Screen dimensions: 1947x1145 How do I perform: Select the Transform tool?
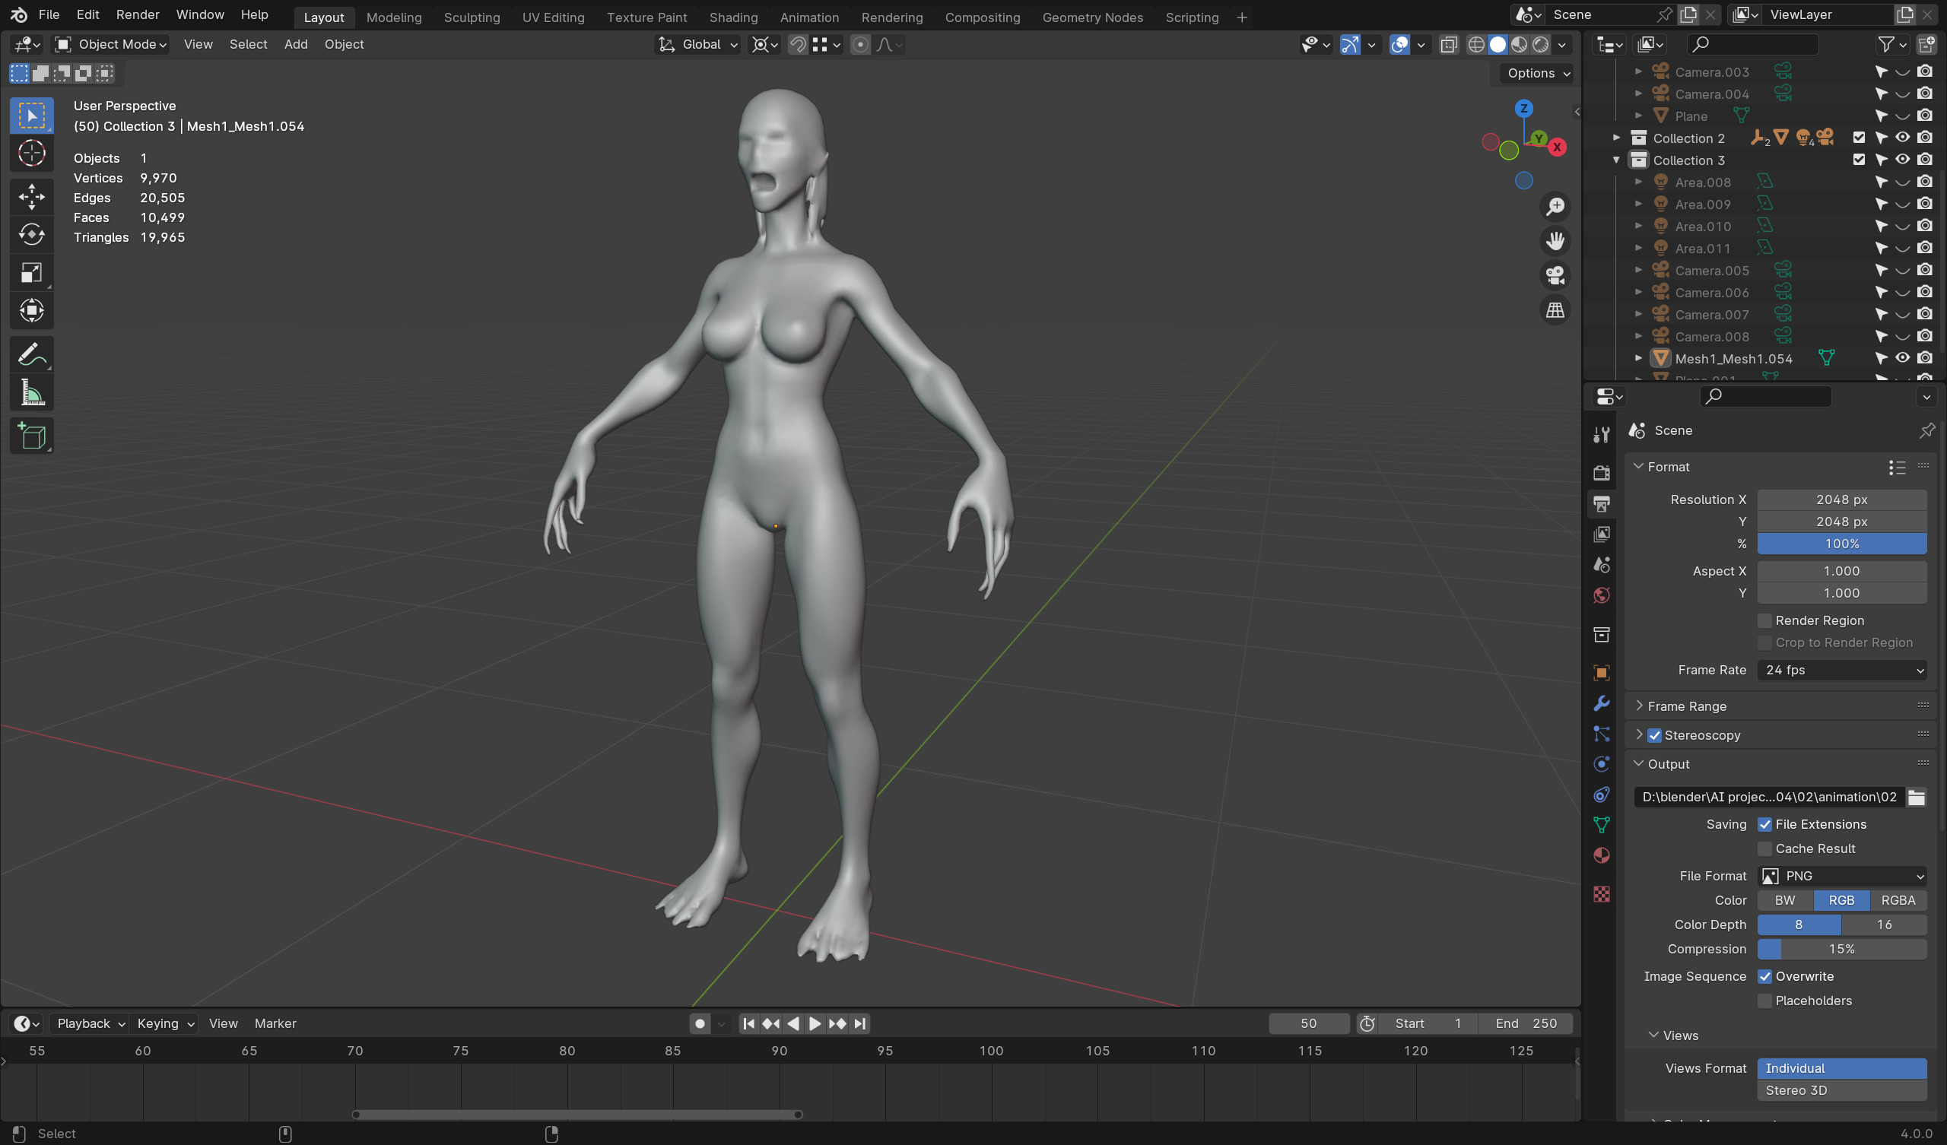click(x=32, y=311)
